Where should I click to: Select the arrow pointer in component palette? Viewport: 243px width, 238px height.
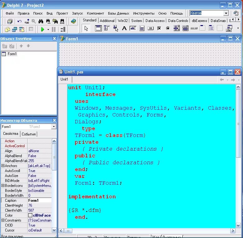pyautogui.click(x=86, y=28)
